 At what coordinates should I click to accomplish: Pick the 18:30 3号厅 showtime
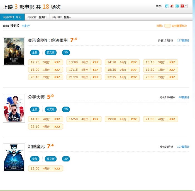click(x=122, y=70)
